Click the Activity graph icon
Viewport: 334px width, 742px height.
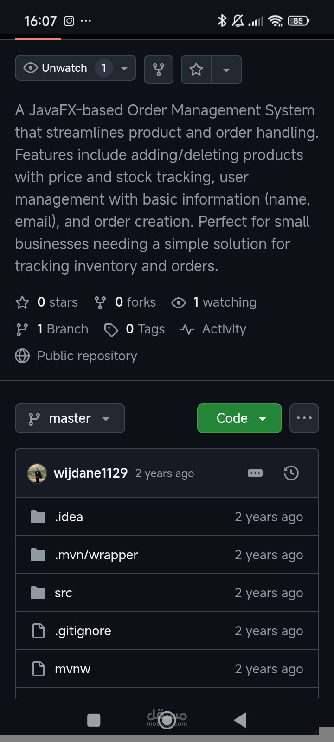(x=186, y=329)
